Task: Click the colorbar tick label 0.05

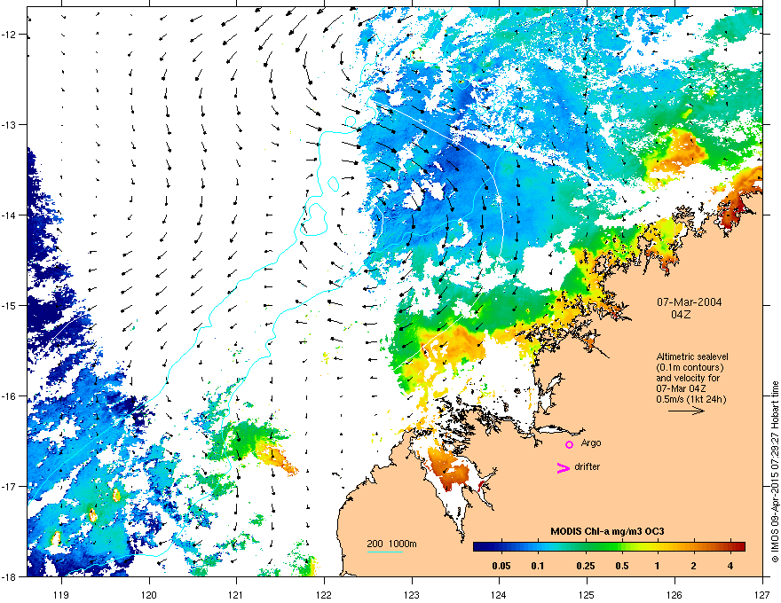Action: point(501,566)
